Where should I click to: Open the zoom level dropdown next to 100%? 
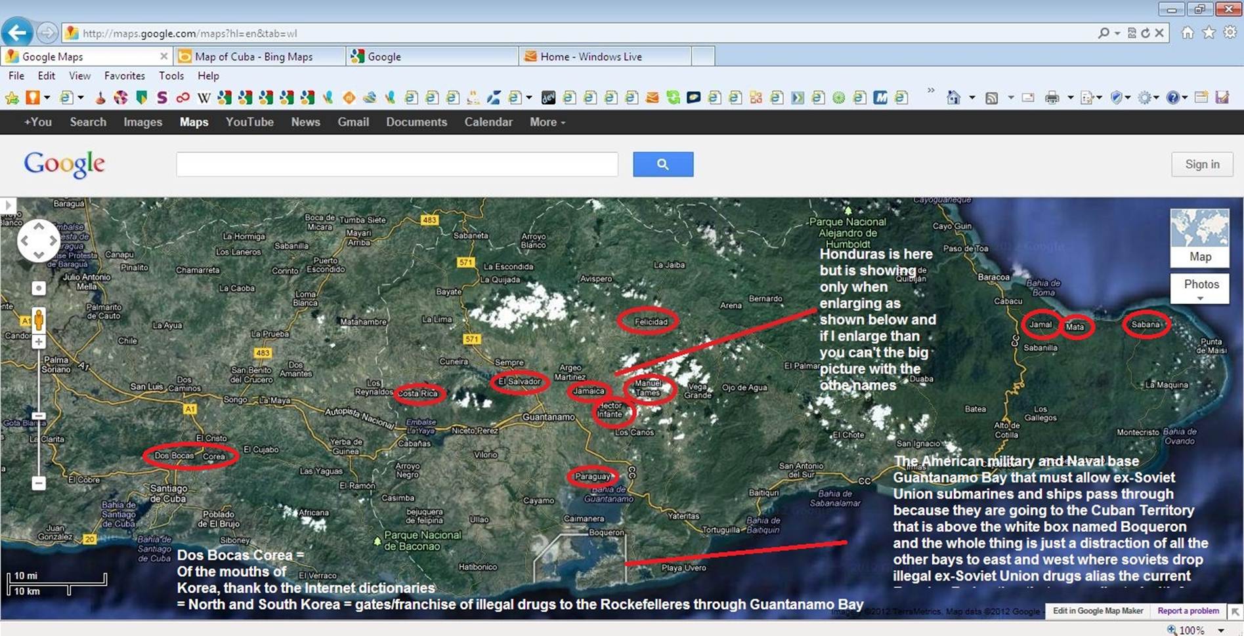(x=1221, y=631)
